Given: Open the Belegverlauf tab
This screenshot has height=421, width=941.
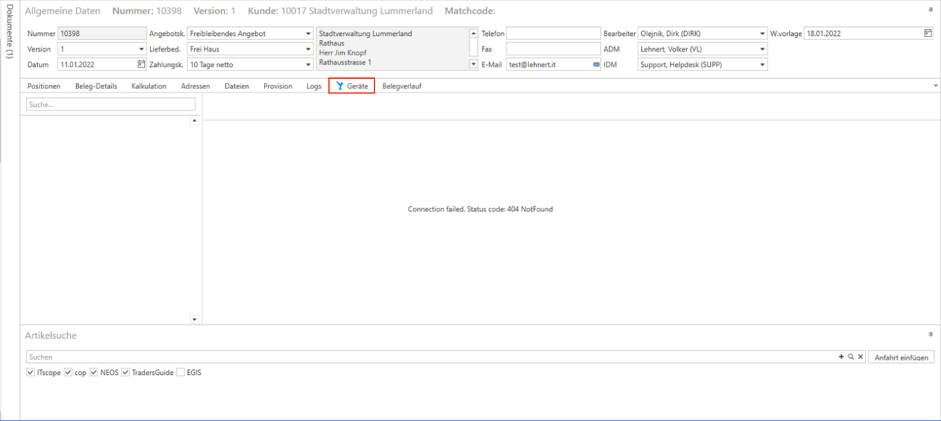Looking at the screenshot, I should pos(401,86).
